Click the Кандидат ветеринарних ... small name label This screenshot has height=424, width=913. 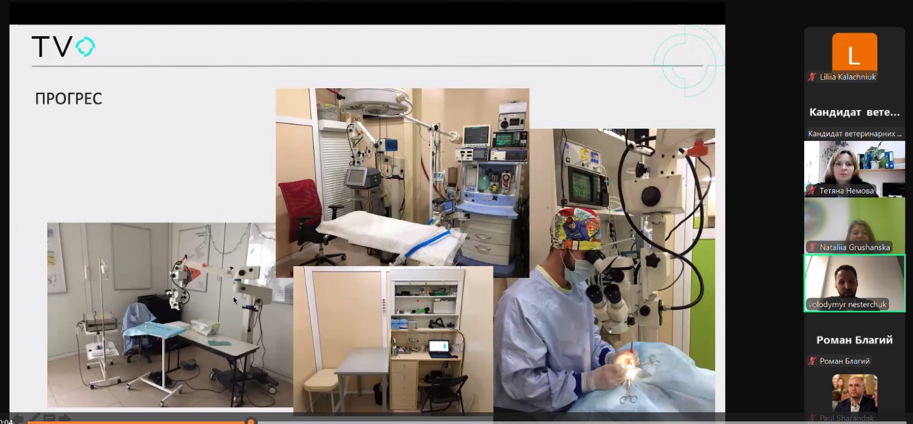click(855, 134)
